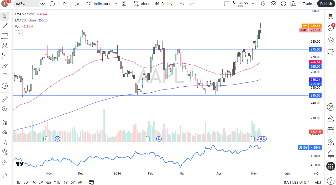
Task: Open the watchlist panel icon
Action: (x=331, y=16)
